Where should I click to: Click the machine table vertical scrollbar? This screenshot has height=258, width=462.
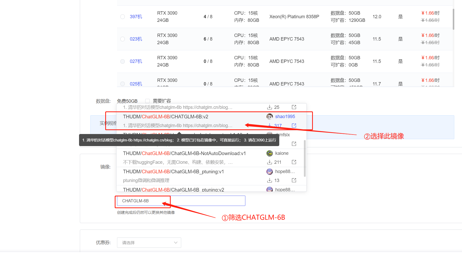454,19
